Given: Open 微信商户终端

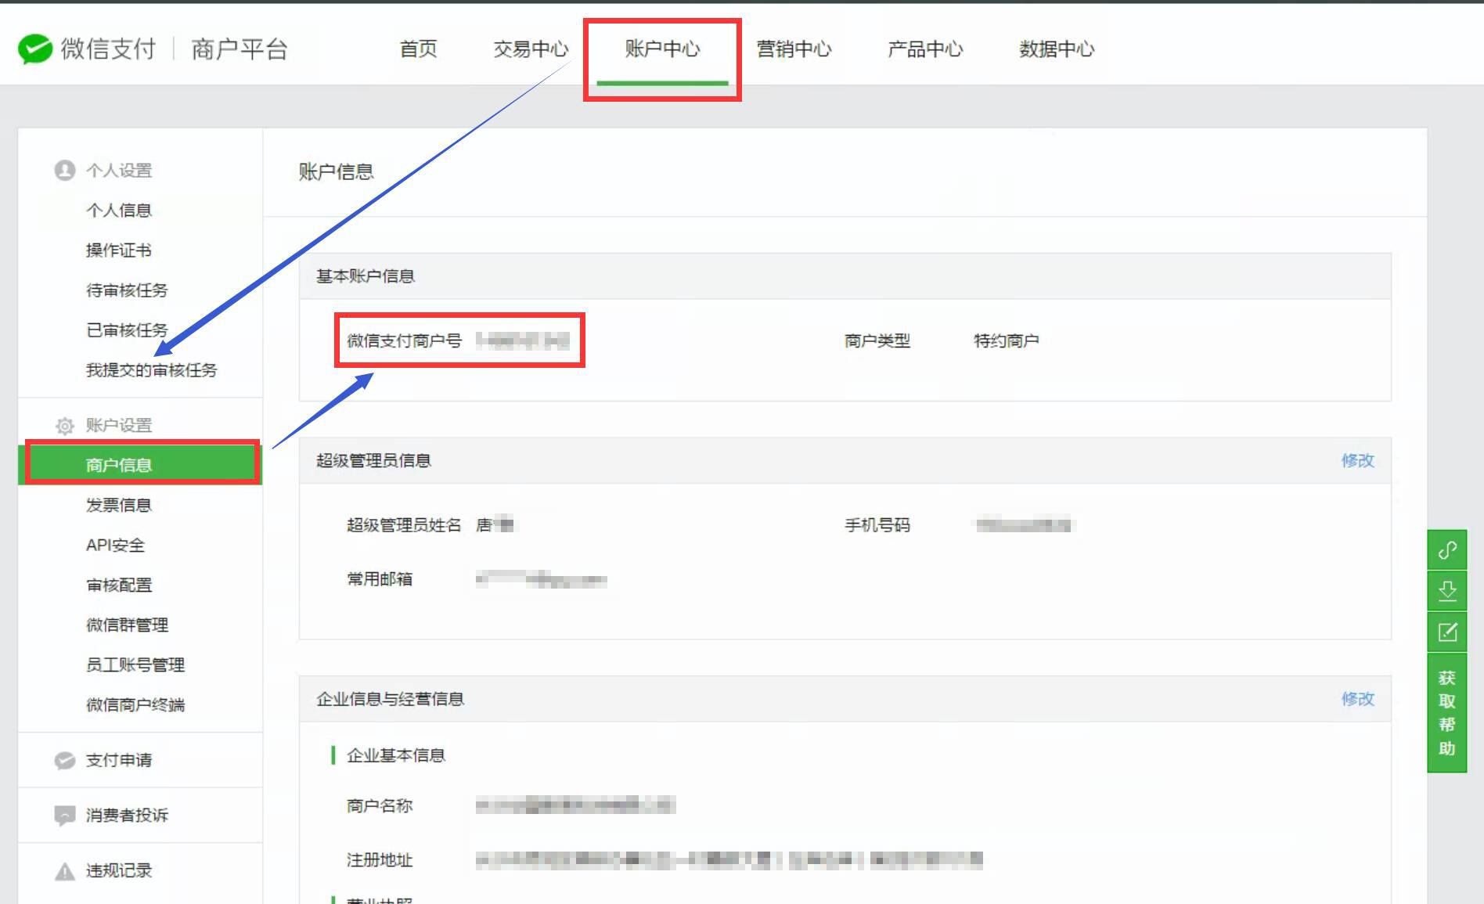Looking at the screenshot, I should coord(135,704).
